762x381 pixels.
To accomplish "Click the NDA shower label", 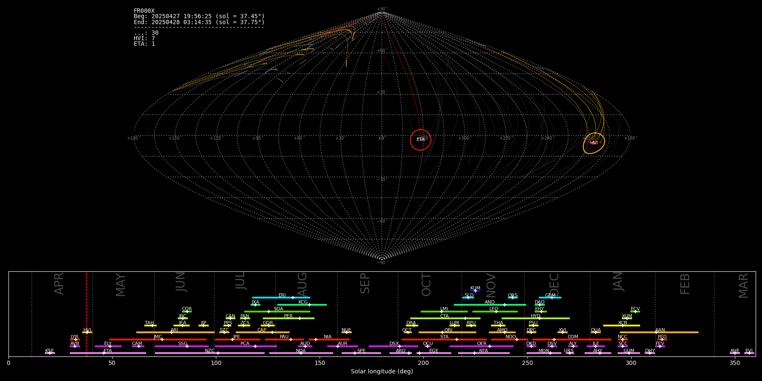I will pos(301,351).
